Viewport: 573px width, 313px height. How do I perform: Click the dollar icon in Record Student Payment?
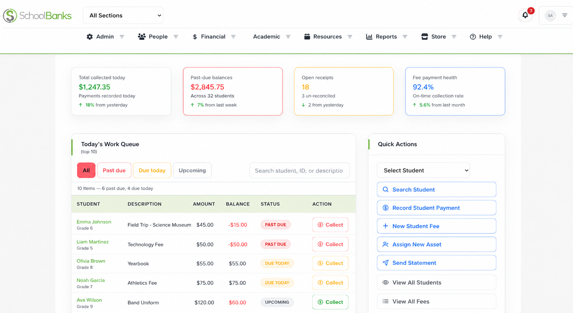click(385, 208)
